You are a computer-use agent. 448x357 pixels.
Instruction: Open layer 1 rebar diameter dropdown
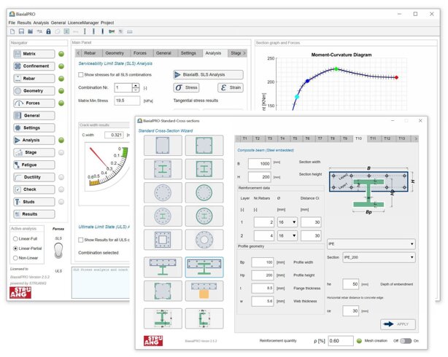click(x=287, y=222)
